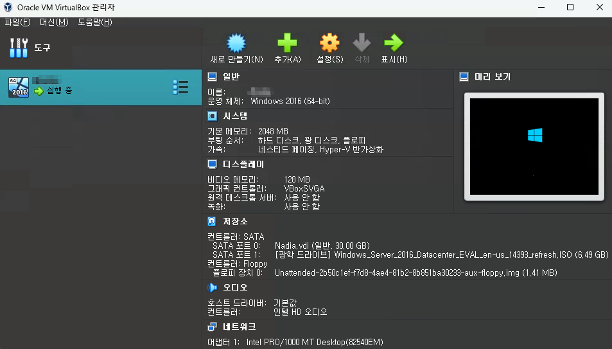Select the running VM entry in list
This screenshot has width=612, height=349.
coord(101,87)
